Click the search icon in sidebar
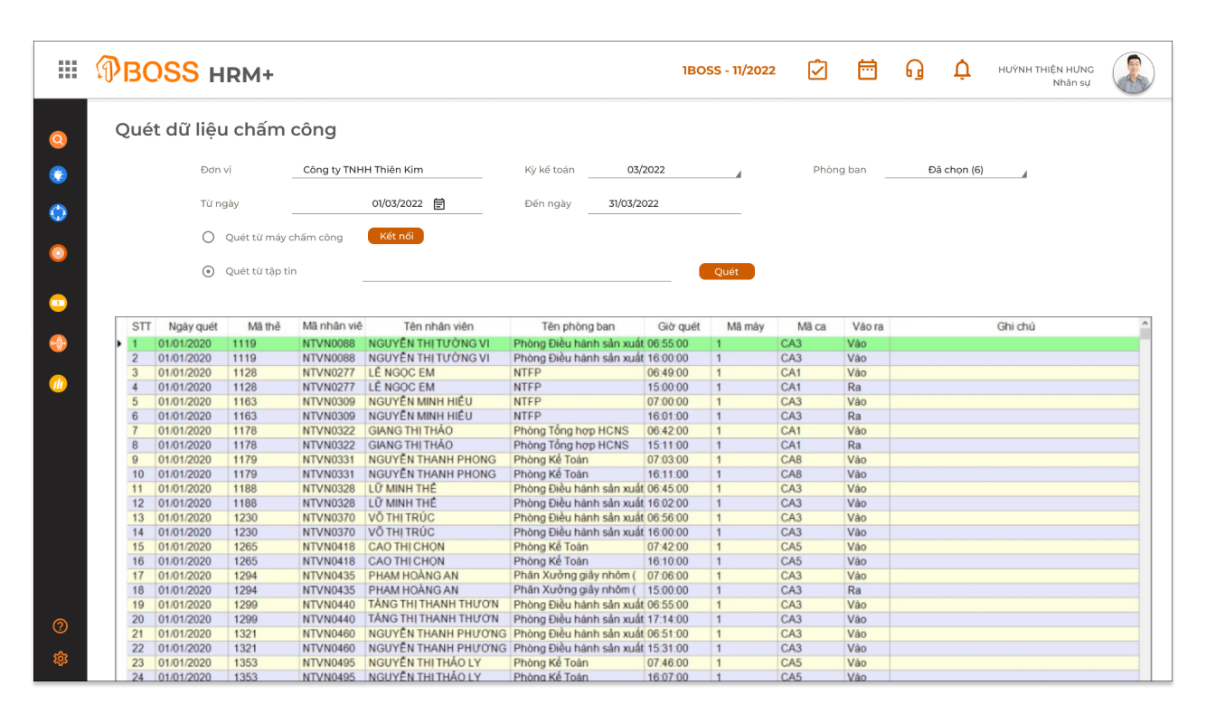Image resolution: width=1206 pixels, height=723 pixels. [x=58, y=140]
